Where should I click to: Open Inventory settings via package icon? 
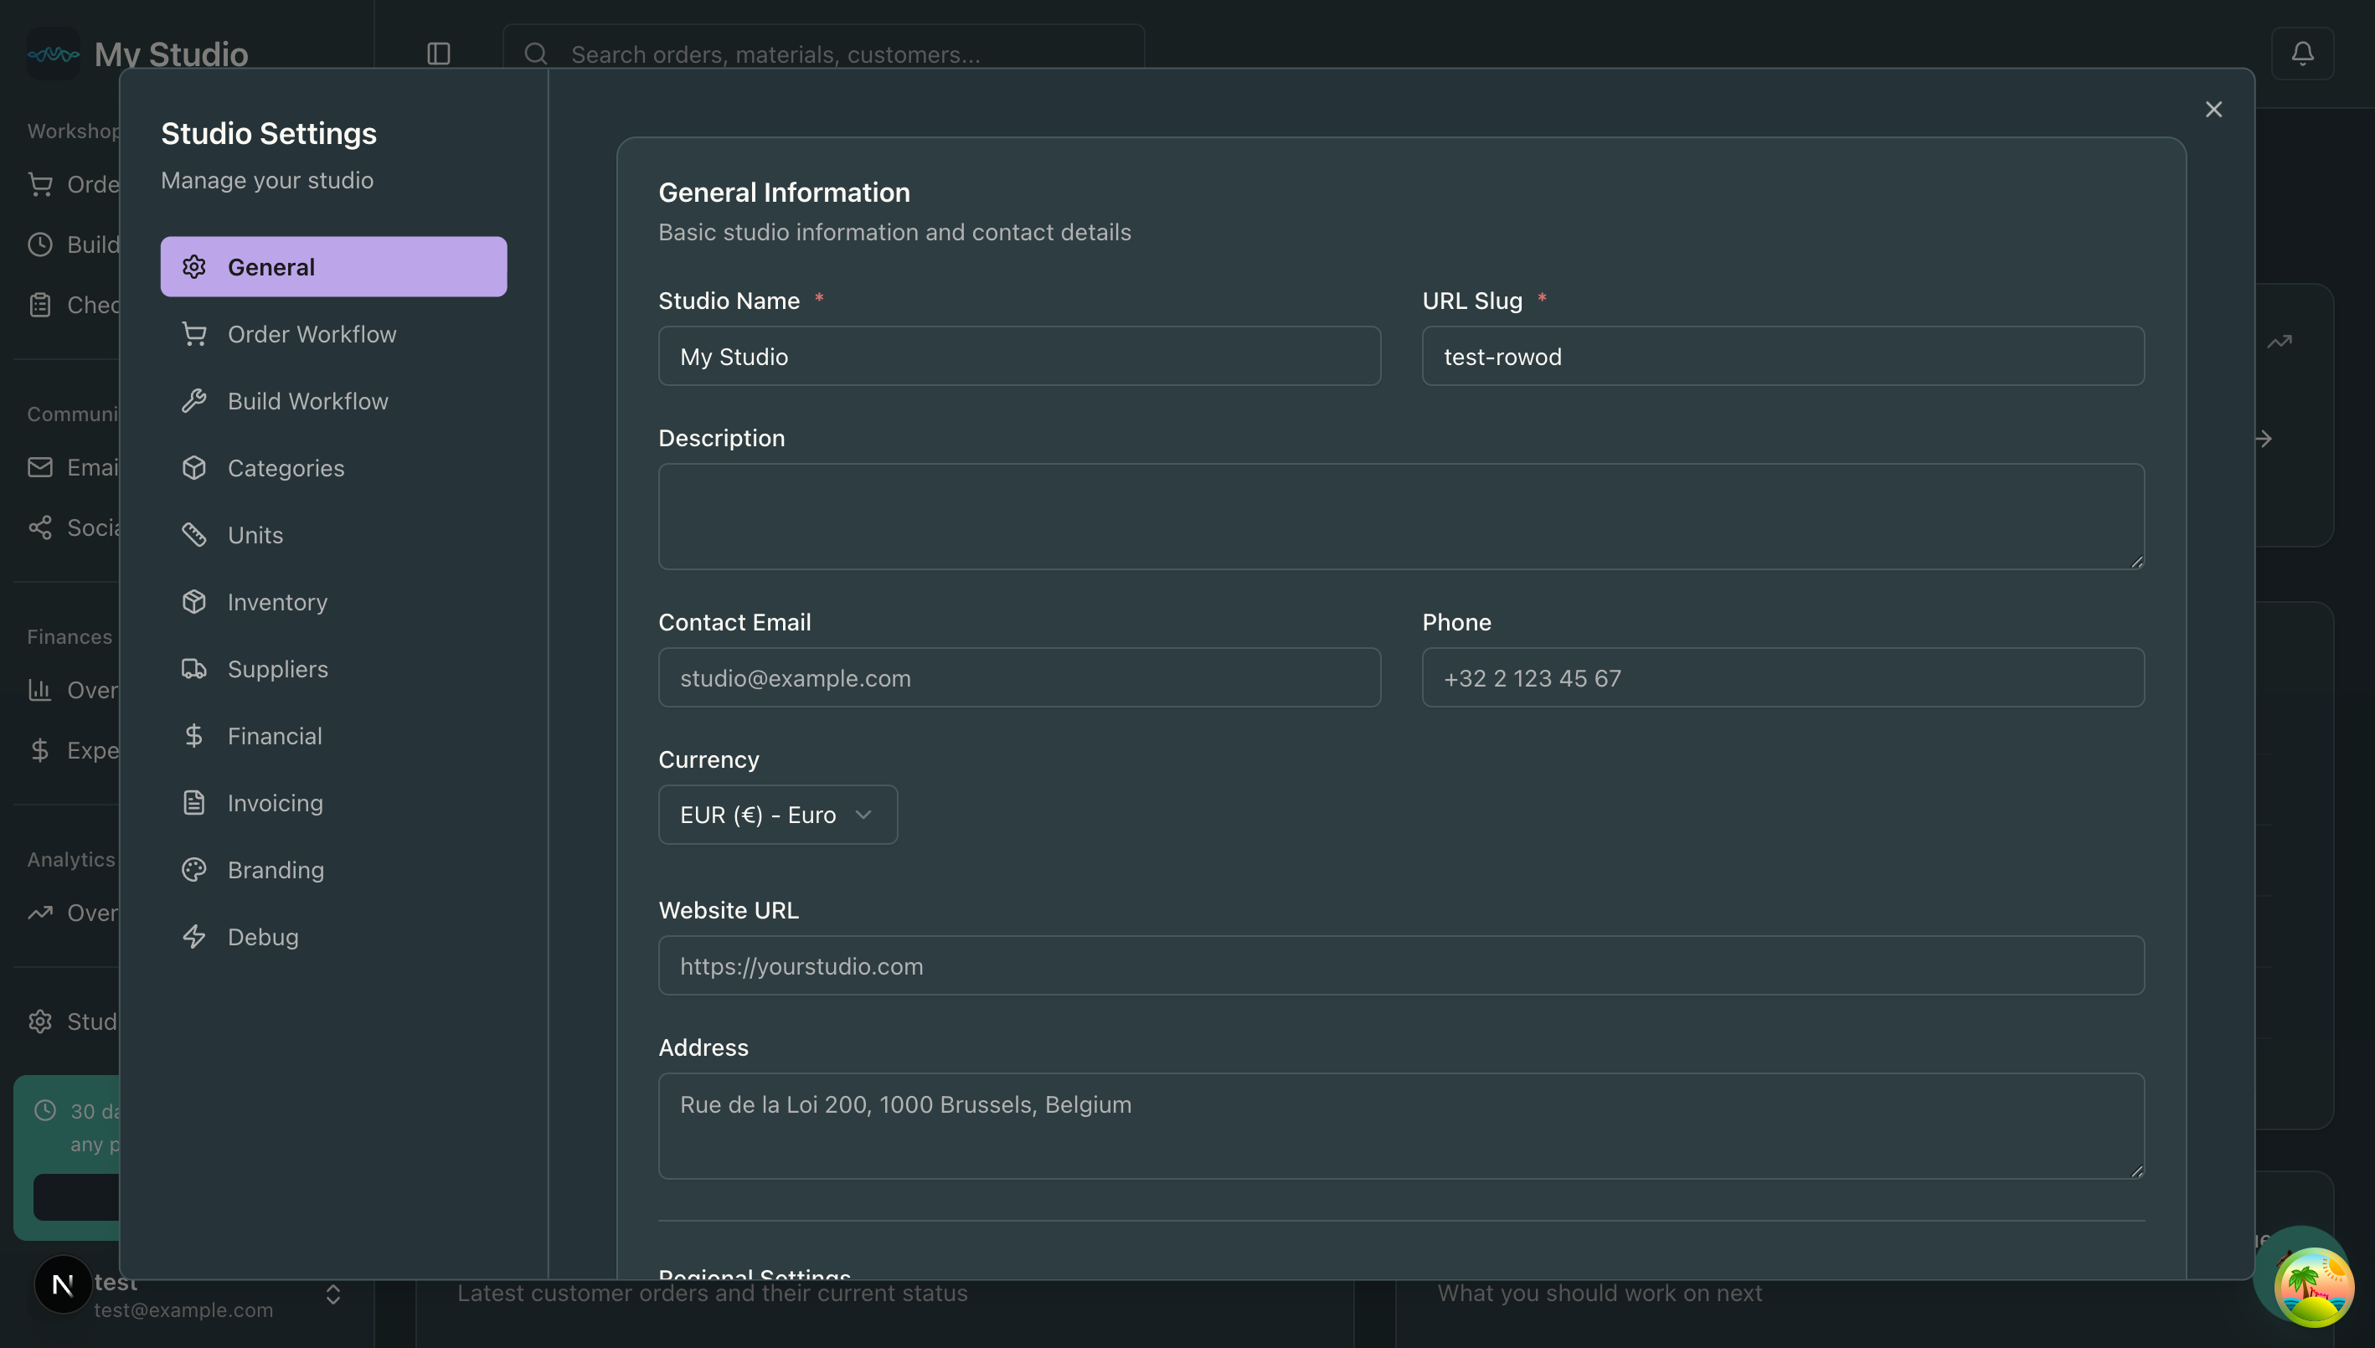pos(194,602)
